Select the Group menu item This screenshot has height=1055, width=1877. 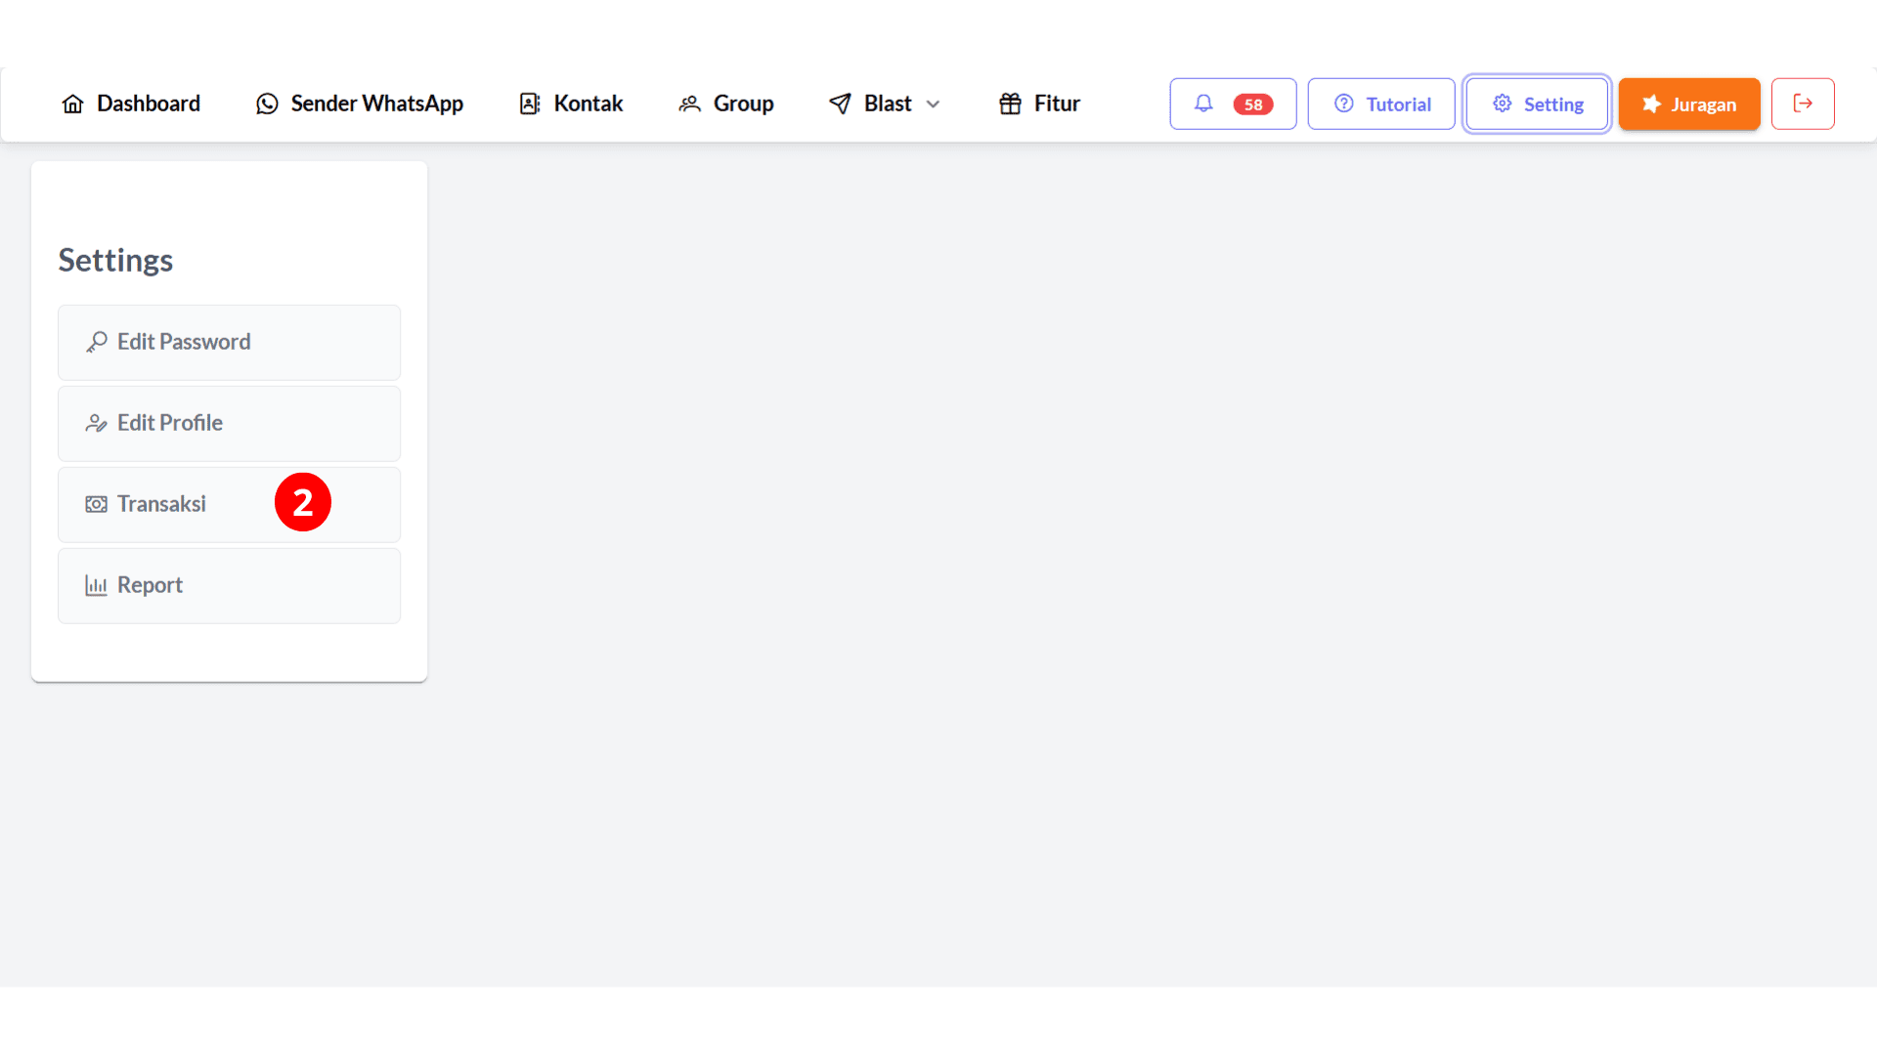click(726, 104)
